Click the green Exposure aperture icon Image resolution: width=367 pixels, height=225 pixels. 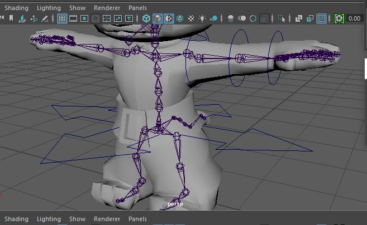point(339,18)
